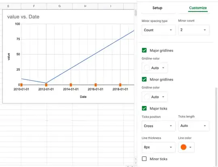Open the Minor spacing type Count dropdown

[158, 30]
